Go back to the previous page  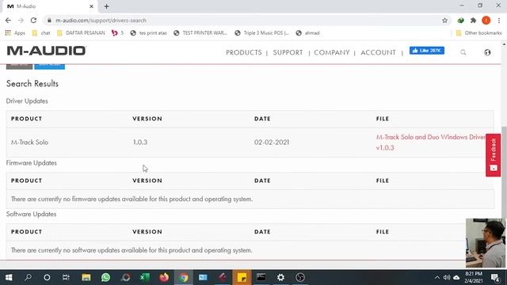pos(8,21)
